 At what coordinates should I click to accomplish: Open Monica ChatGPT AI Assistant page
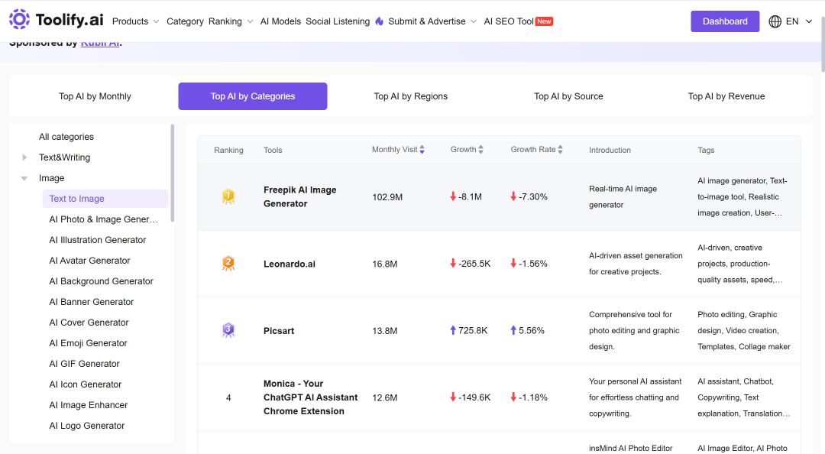[310, 397]
